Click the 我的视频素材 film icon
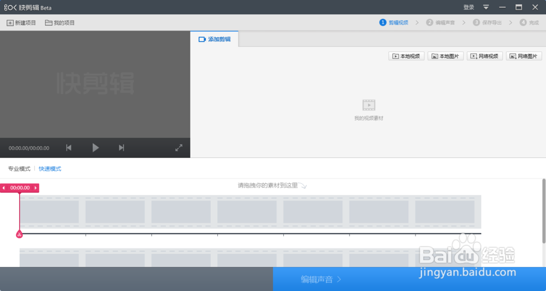546x291 pixels. coord(369,105)
